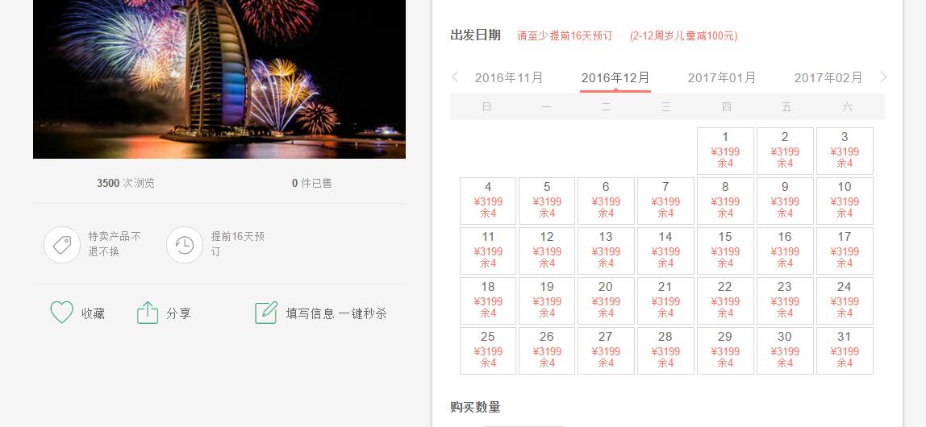Switch to the 2016年11月 tab
The height and width of the screenshot is (427, 926).
click(509, 77)
